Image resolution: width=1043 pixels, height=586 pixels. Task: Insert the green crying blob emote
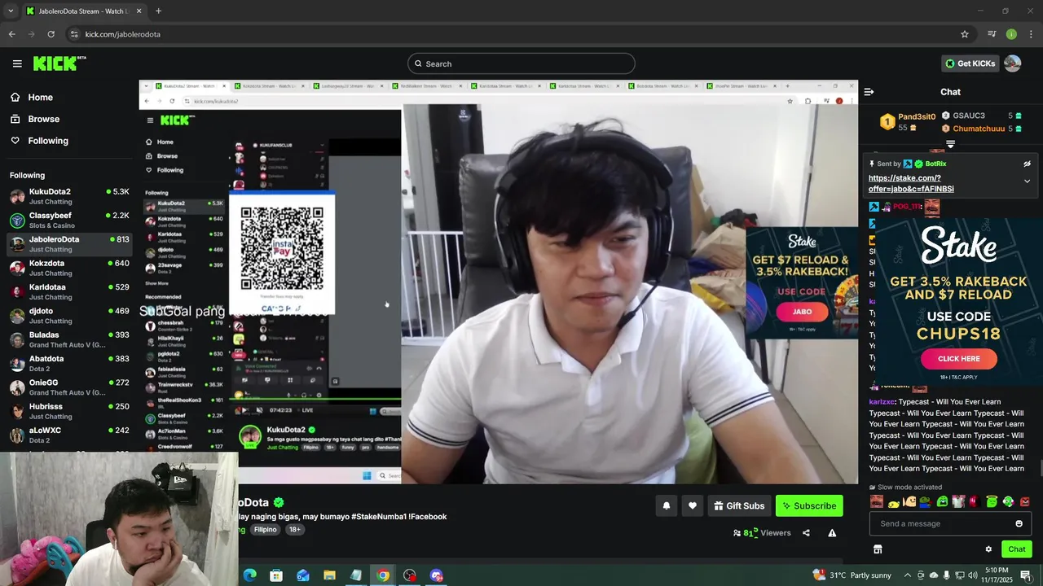click(942, 501)
